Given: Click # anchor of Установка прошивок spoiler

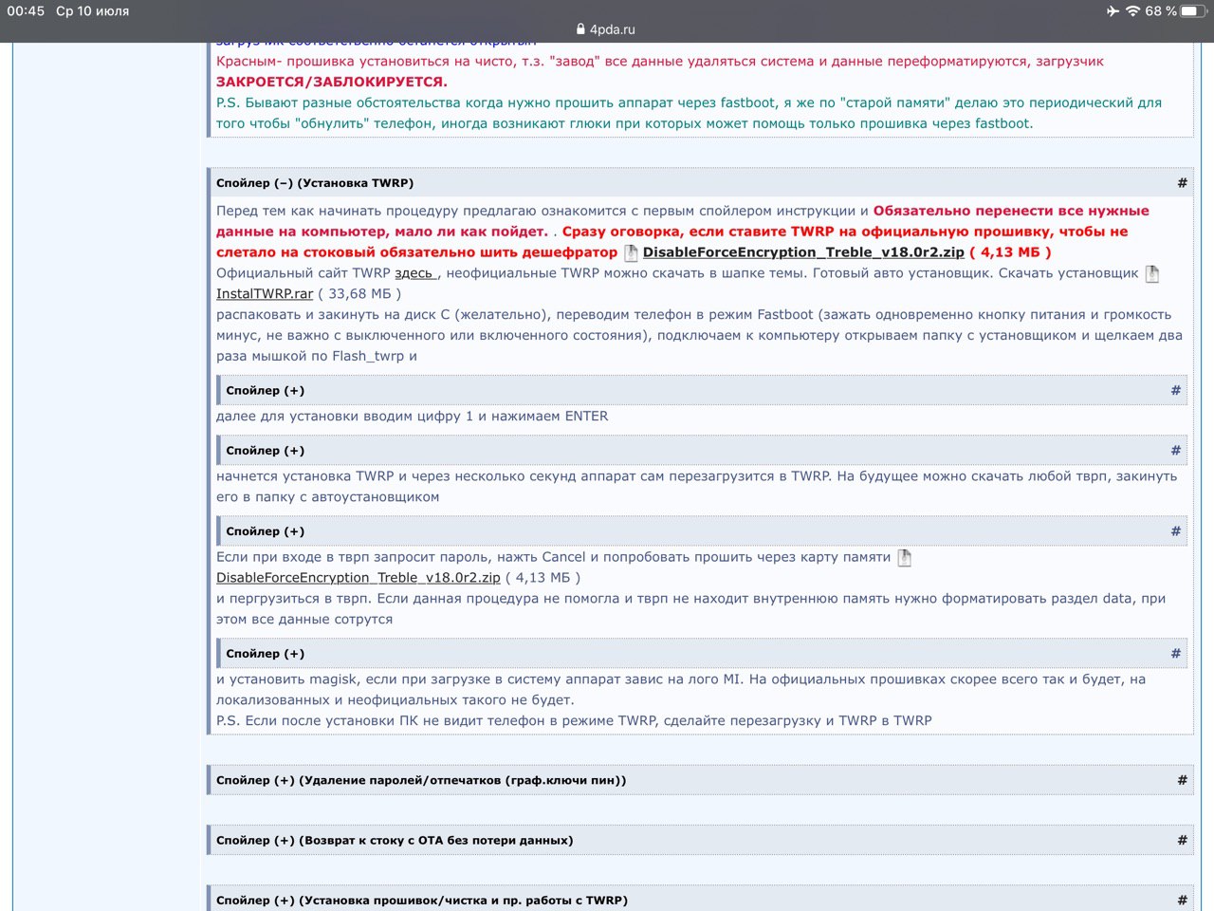Looking at the screenshot, I should click(1182, 901).
